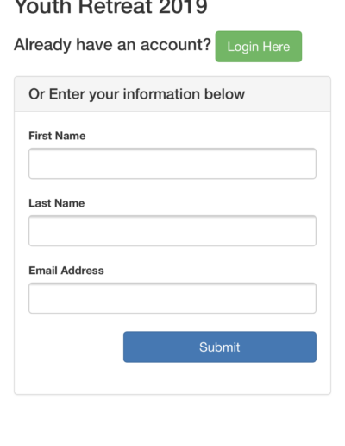Click the gray panel heading bar

(172, 94)
